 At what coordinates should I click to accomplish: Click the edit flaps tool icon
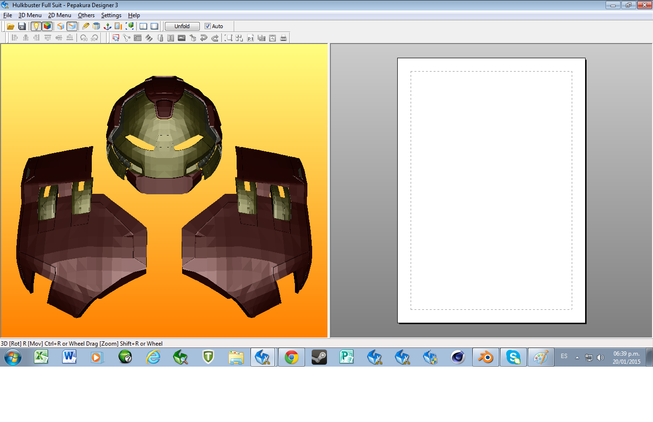[x=138, y=38]
